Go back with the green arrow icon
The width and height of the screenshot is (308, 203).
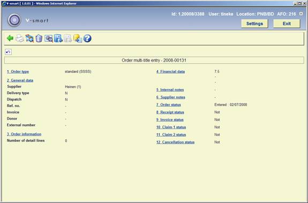click(10, 38)
